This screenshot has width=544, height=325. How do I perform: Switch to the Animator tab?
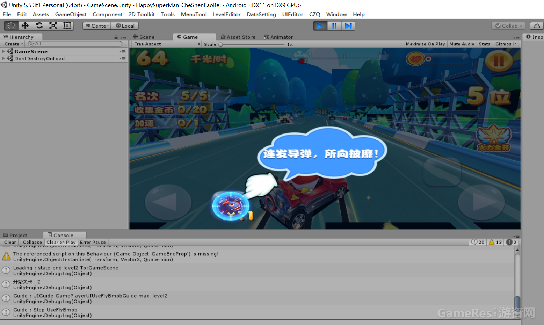(x=278, y=37)
